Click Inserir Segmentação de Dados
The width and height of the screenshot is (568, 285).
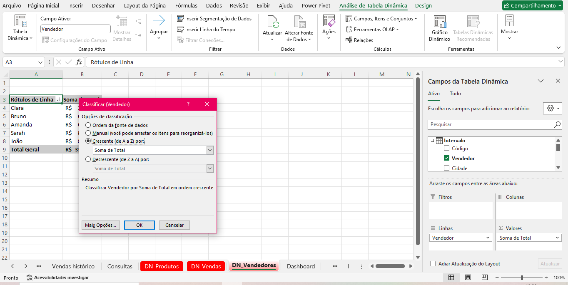click(214, 19)
